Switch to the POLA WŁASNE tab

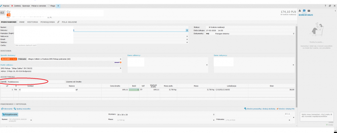pos(69,22)
